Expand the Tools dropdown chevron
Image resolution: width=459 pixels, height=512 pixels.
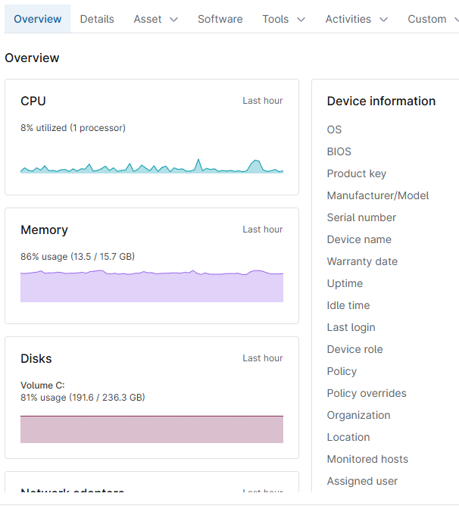tap(301, 20)
